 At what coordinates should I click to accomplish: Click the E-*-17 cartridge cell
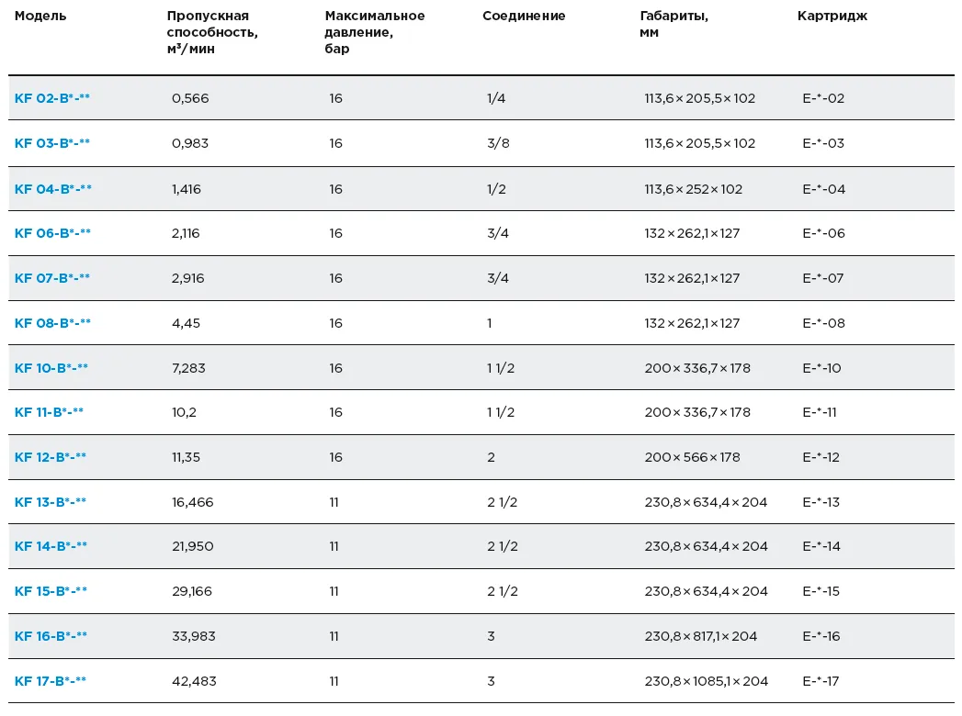(x=821, y=681)
